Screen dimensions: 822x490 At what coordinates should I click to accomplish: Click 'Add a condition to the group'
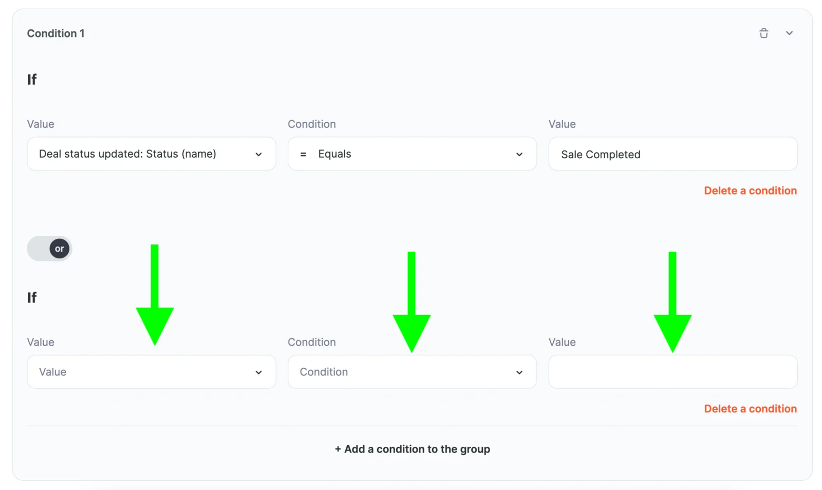412,448
